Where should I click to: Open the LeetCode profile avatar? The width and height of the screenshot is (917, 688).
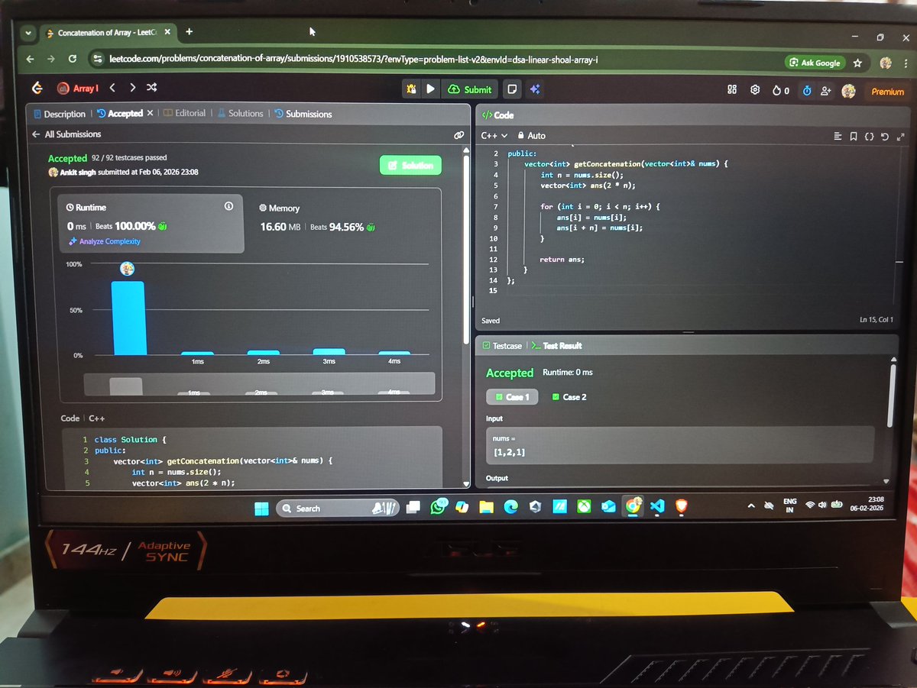[848, 91]
